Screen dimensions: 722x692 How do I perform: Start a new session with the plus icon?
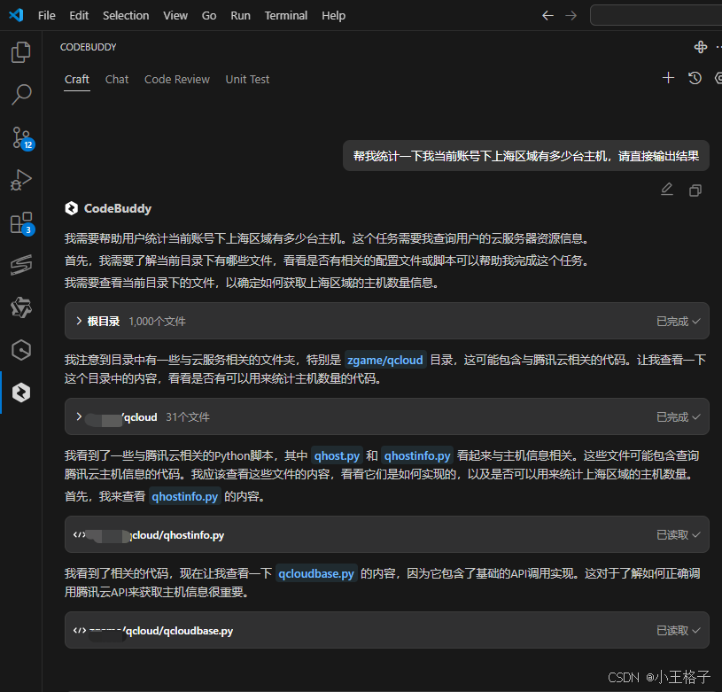[668, 78]
